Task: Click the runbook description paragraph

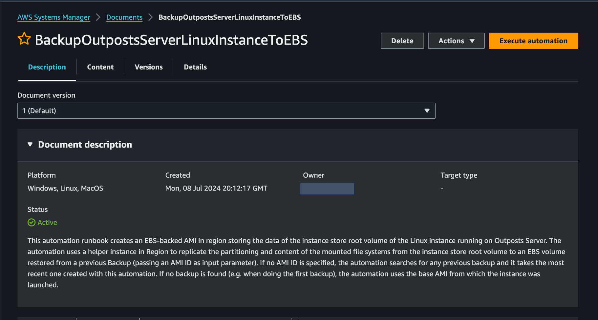Action: tap(296, 263)
